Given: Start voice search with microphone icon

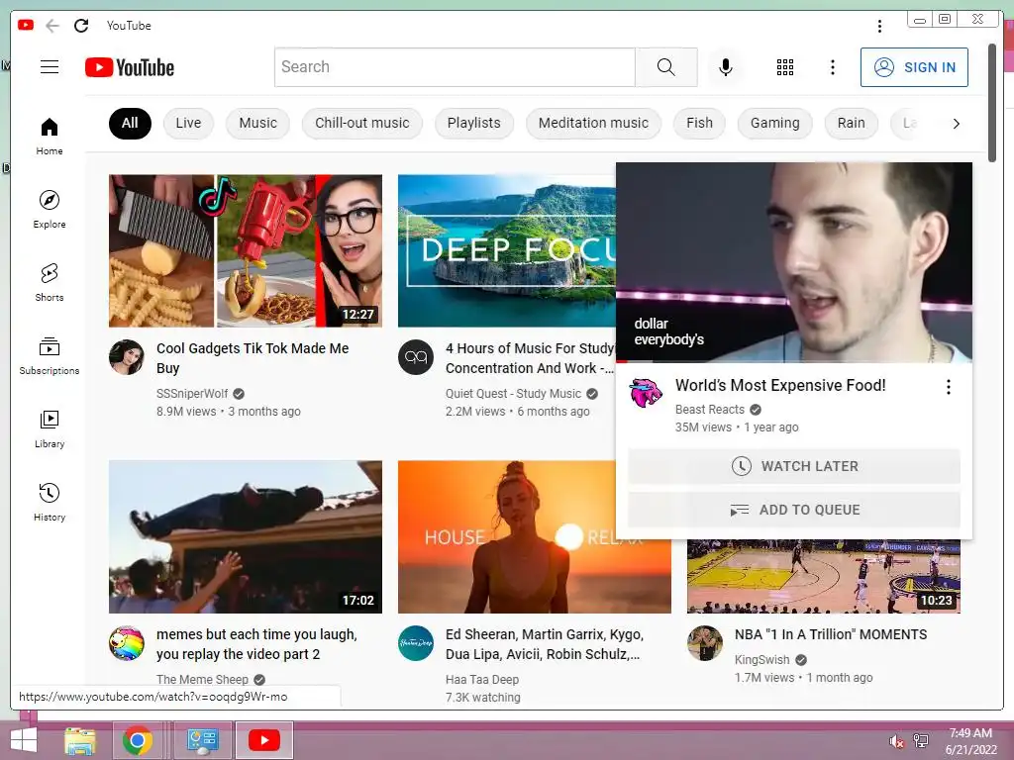Looking at the screenshot, I should [726, 67].
